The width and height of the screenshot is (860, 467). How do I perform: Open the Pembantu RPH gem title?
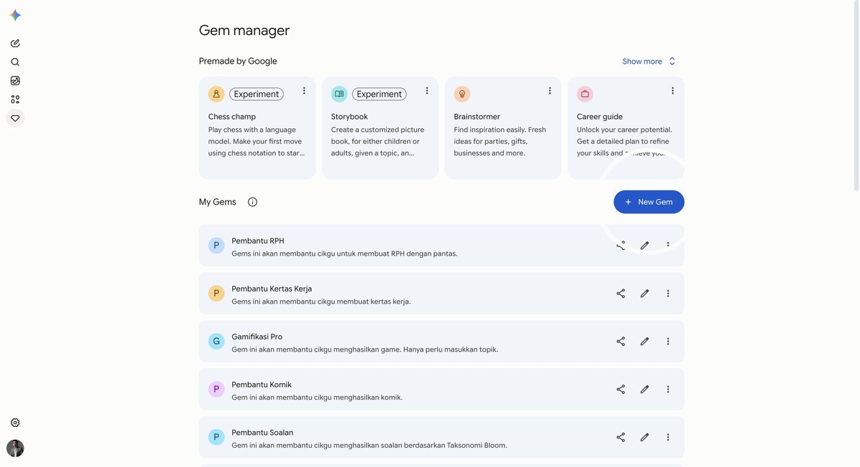click(258, 241)
